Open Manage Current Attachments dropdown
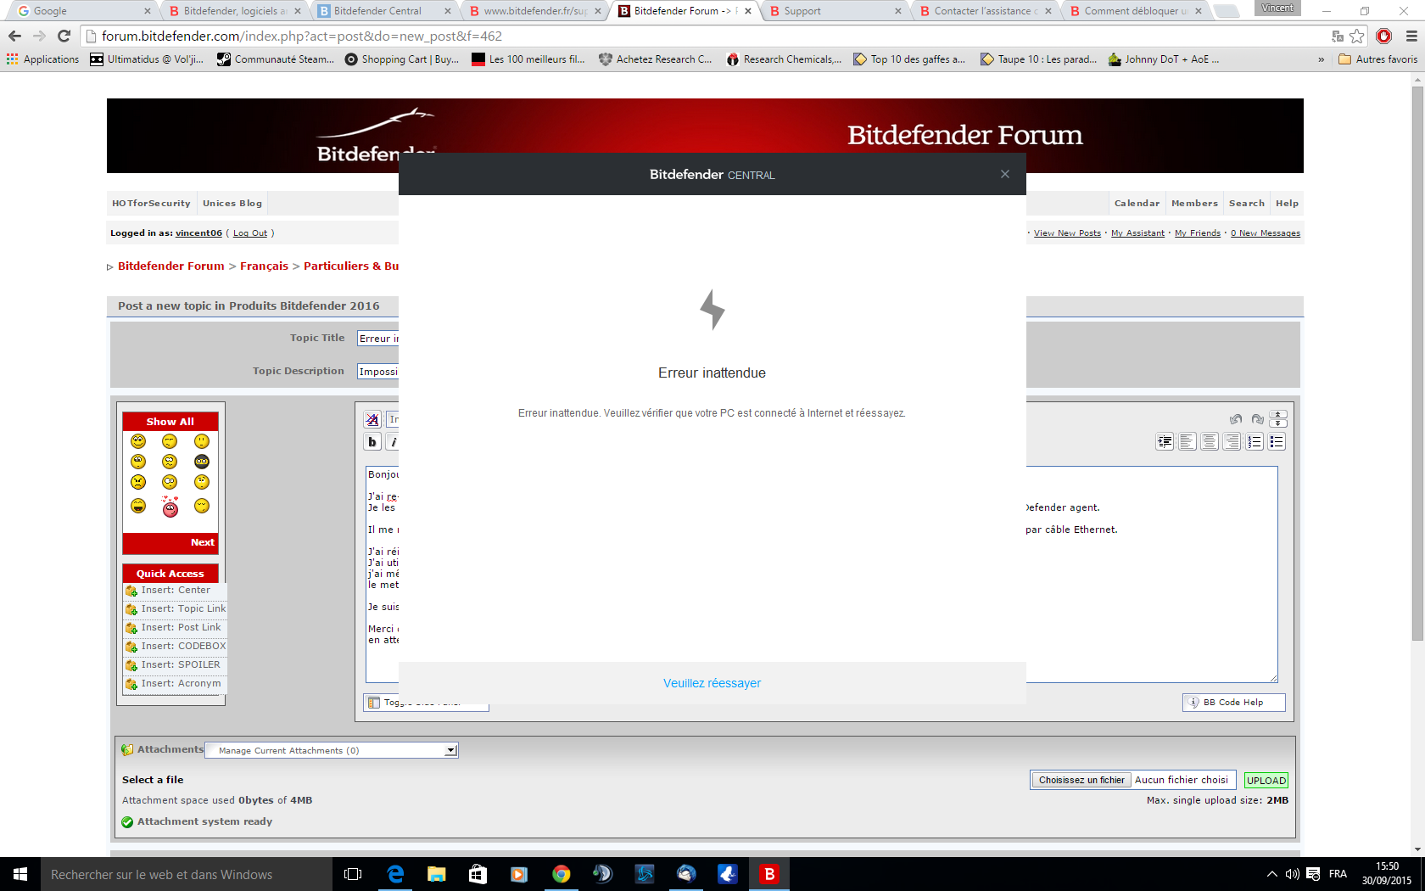Image resolution: width=1425 pixels, height=891 pixels. click(332, 750)
